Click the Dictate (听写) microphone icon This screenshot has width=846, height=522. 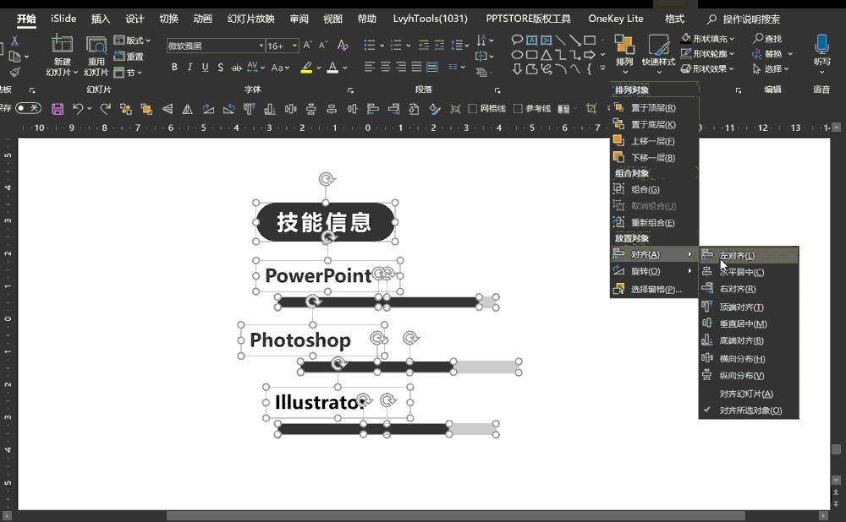click(821, 45)
